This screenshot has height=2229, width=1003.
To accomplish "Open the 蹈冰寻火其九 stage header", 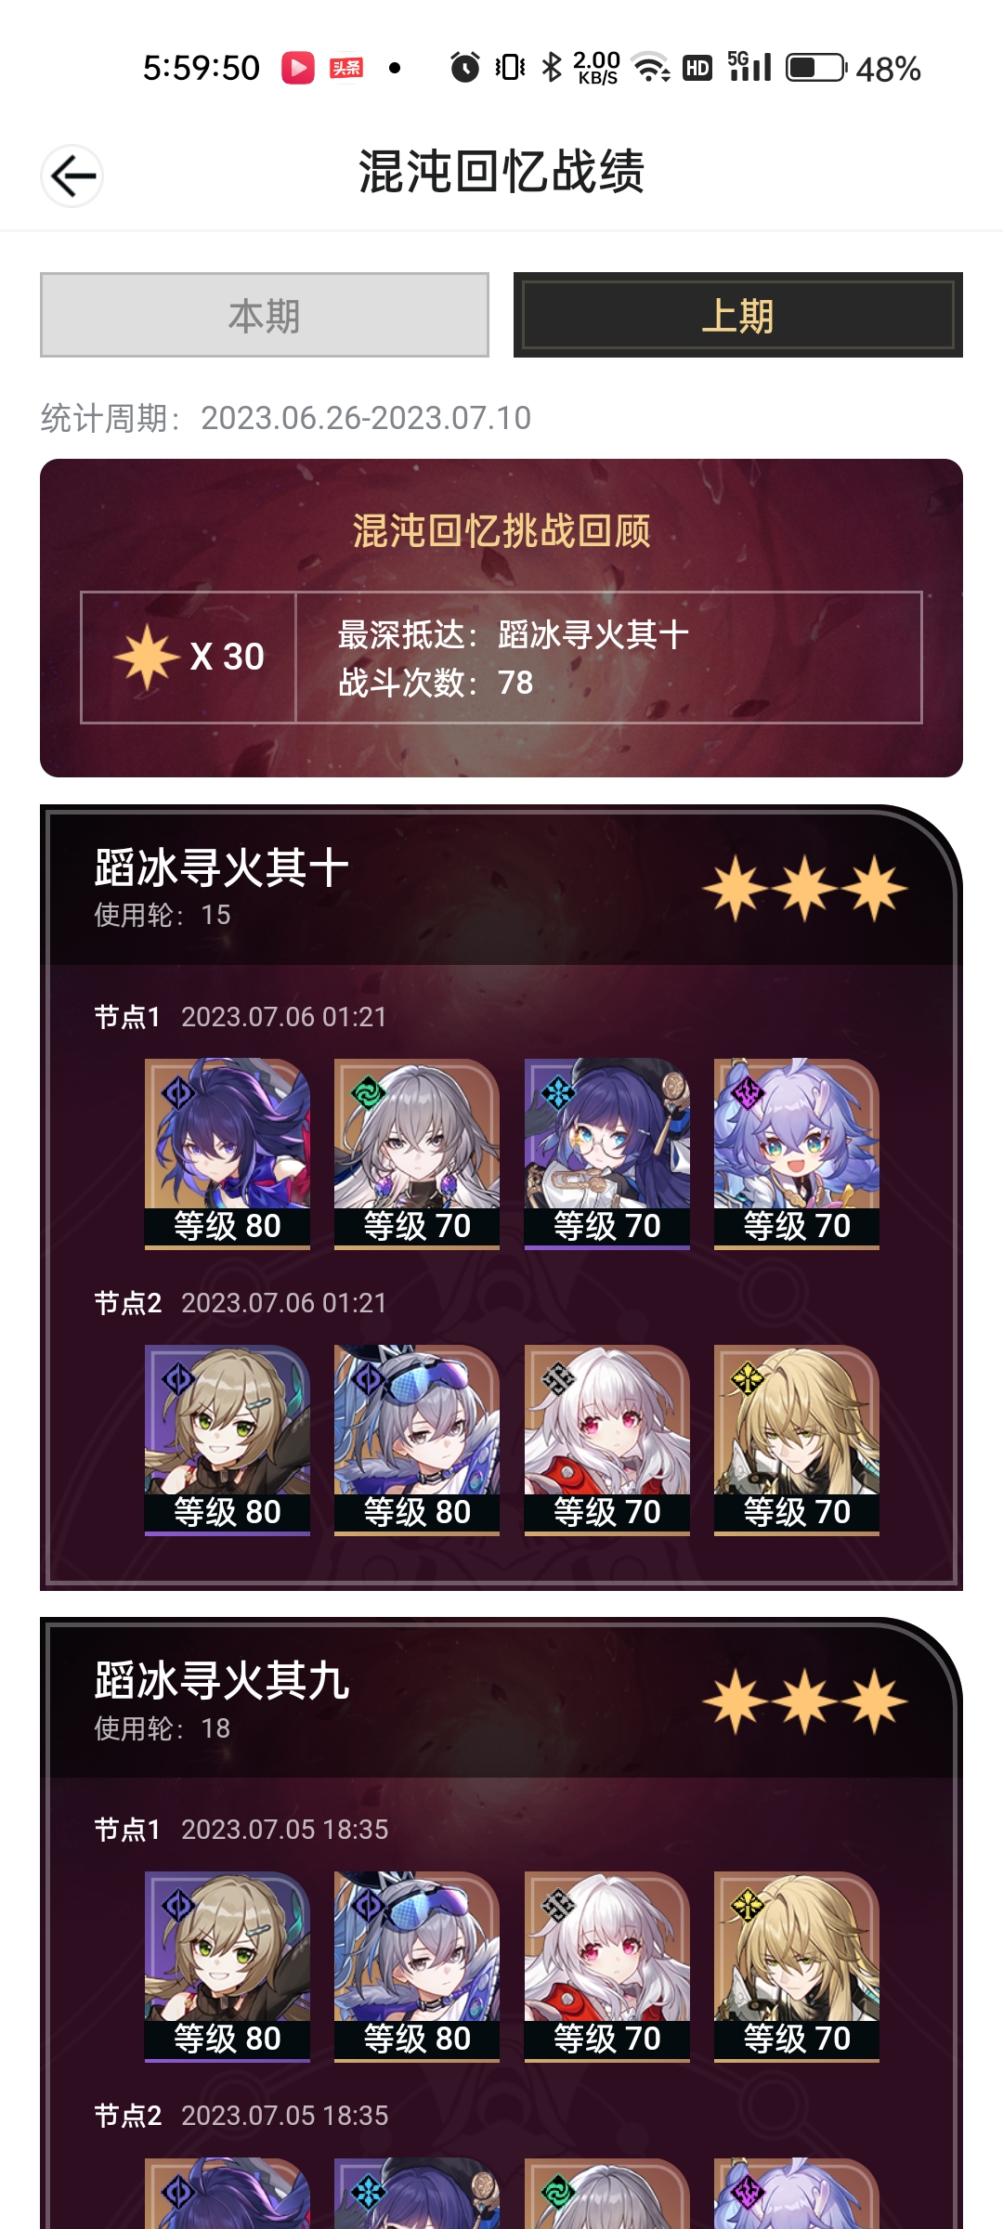I will coord(501,1700).
